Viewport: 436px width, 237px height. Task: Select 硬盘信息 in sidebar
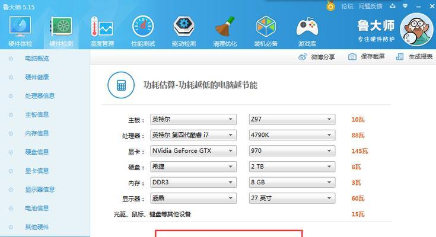tap(37, 152)
